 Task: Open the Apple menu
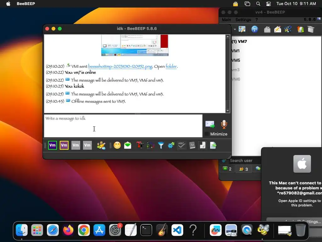tap(8, 4)
